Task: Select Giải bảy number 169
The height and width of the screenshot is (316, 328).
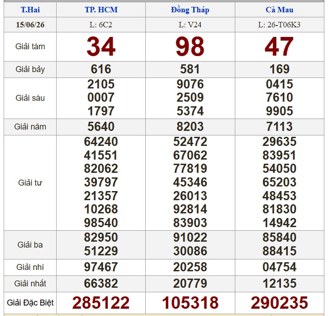Action: 280,69
